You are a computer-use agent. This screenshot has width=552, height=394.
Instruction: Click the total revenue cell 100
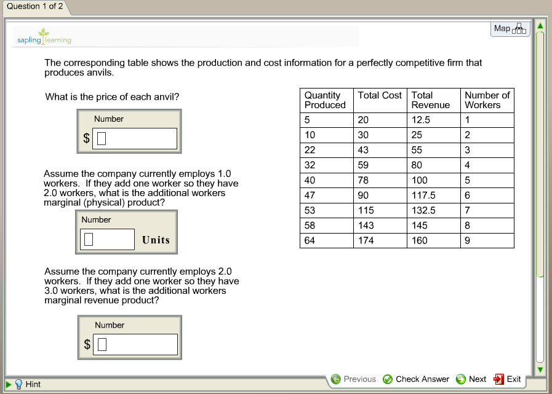(x=434, y=180)
